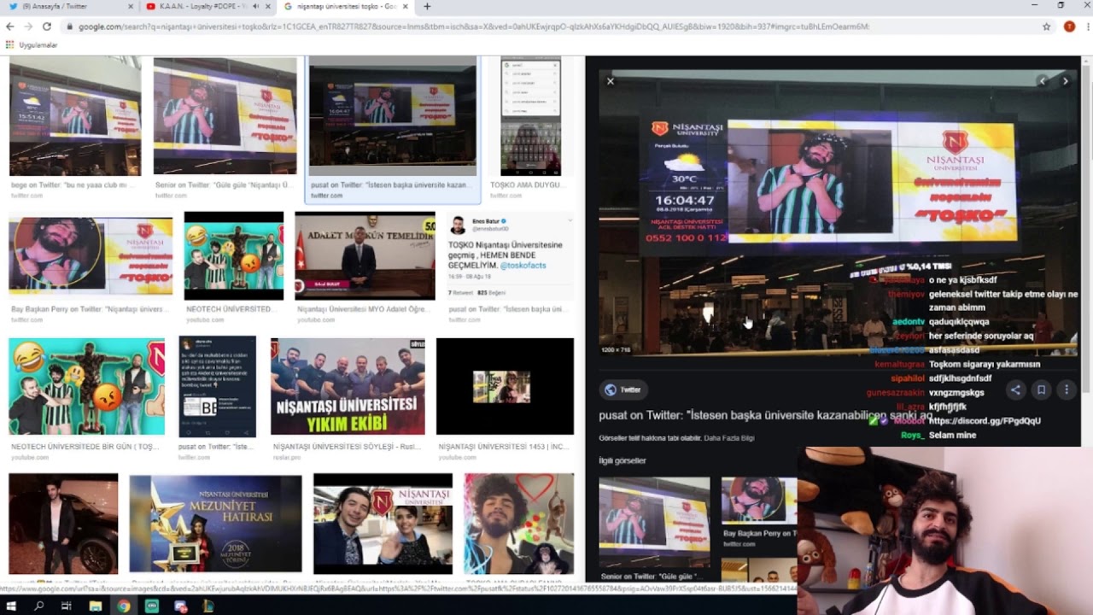Go back in browser history
1093x615 pixels.
click(x=10, y=26)
